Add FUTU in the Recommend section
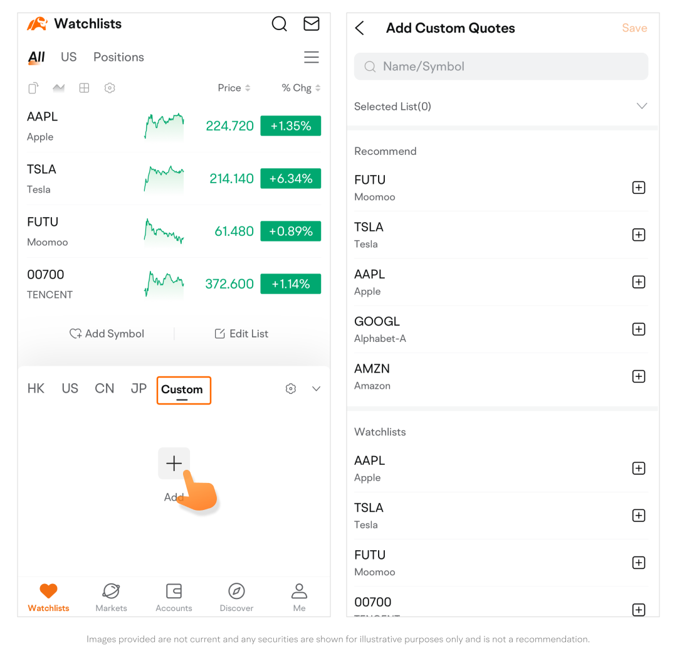The image size is (677, 658). (x=638, y=188)
